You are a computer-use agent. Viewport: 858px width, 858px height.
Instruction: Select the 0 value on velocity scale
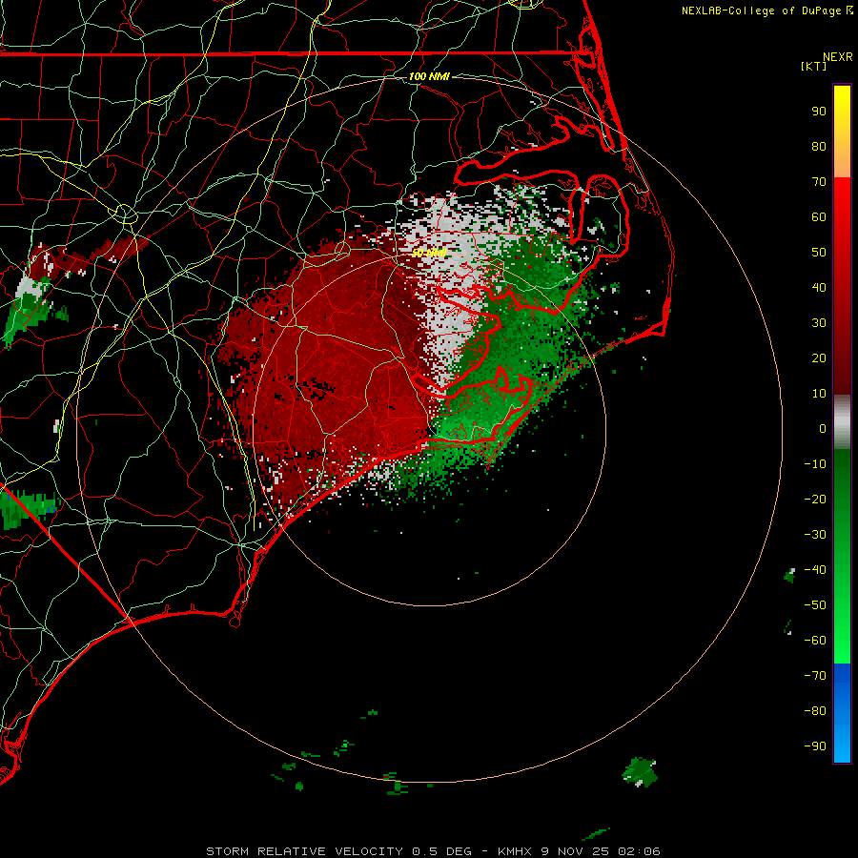pos(823,428)
